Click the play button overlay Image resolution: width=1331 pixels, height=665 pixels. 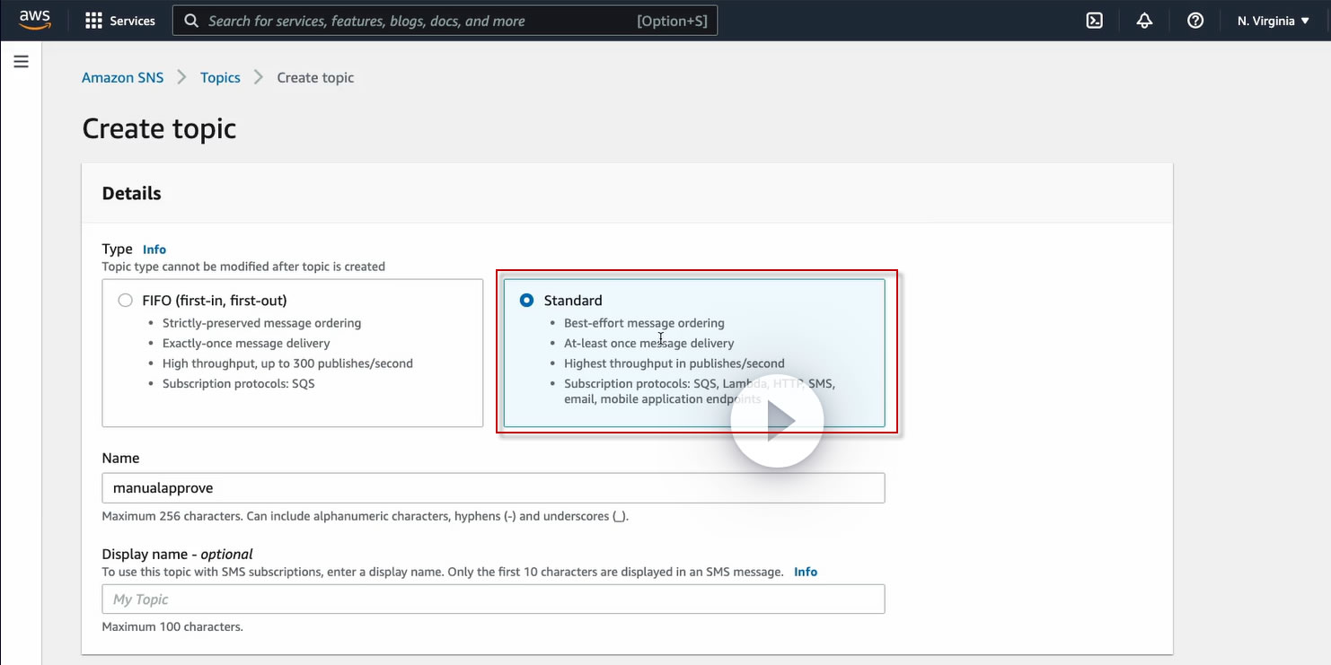pyautogui.click(x=777, y=421)
